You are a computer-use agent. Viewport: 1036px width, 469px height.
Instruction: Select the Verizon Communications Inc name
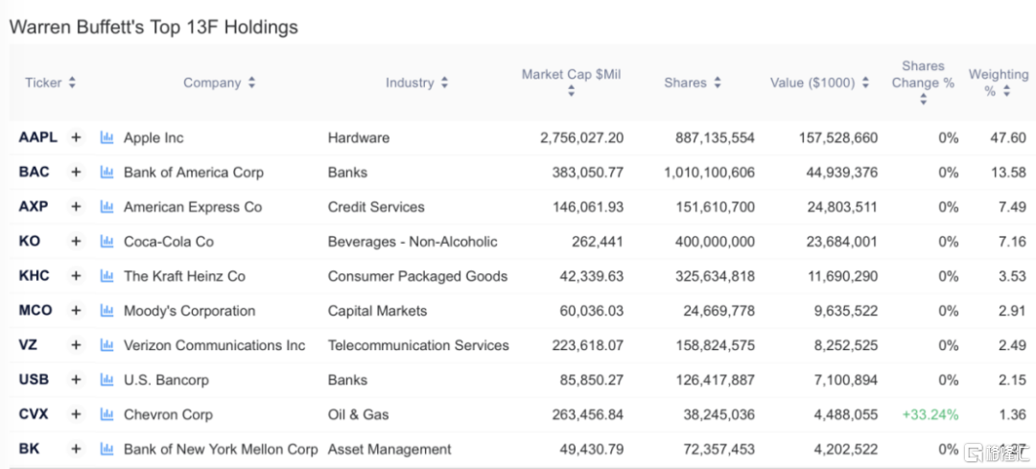pyautogui.click(x=215, y=345)
